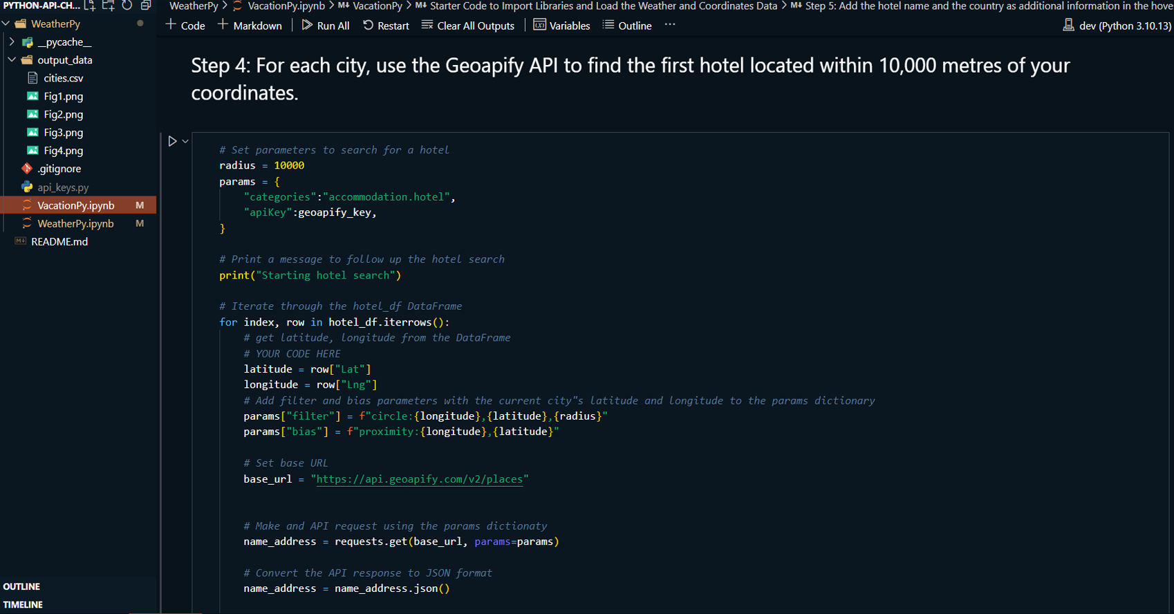1174x614 pixels.
Task: Restart the notebook kernel
Action: pyautogui.click(x=386, y=26)
